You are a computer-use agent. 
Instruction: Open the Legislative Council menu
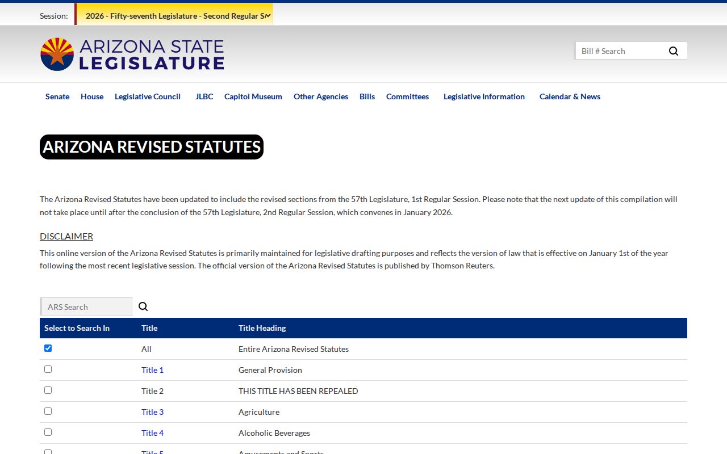click(148, 96)
